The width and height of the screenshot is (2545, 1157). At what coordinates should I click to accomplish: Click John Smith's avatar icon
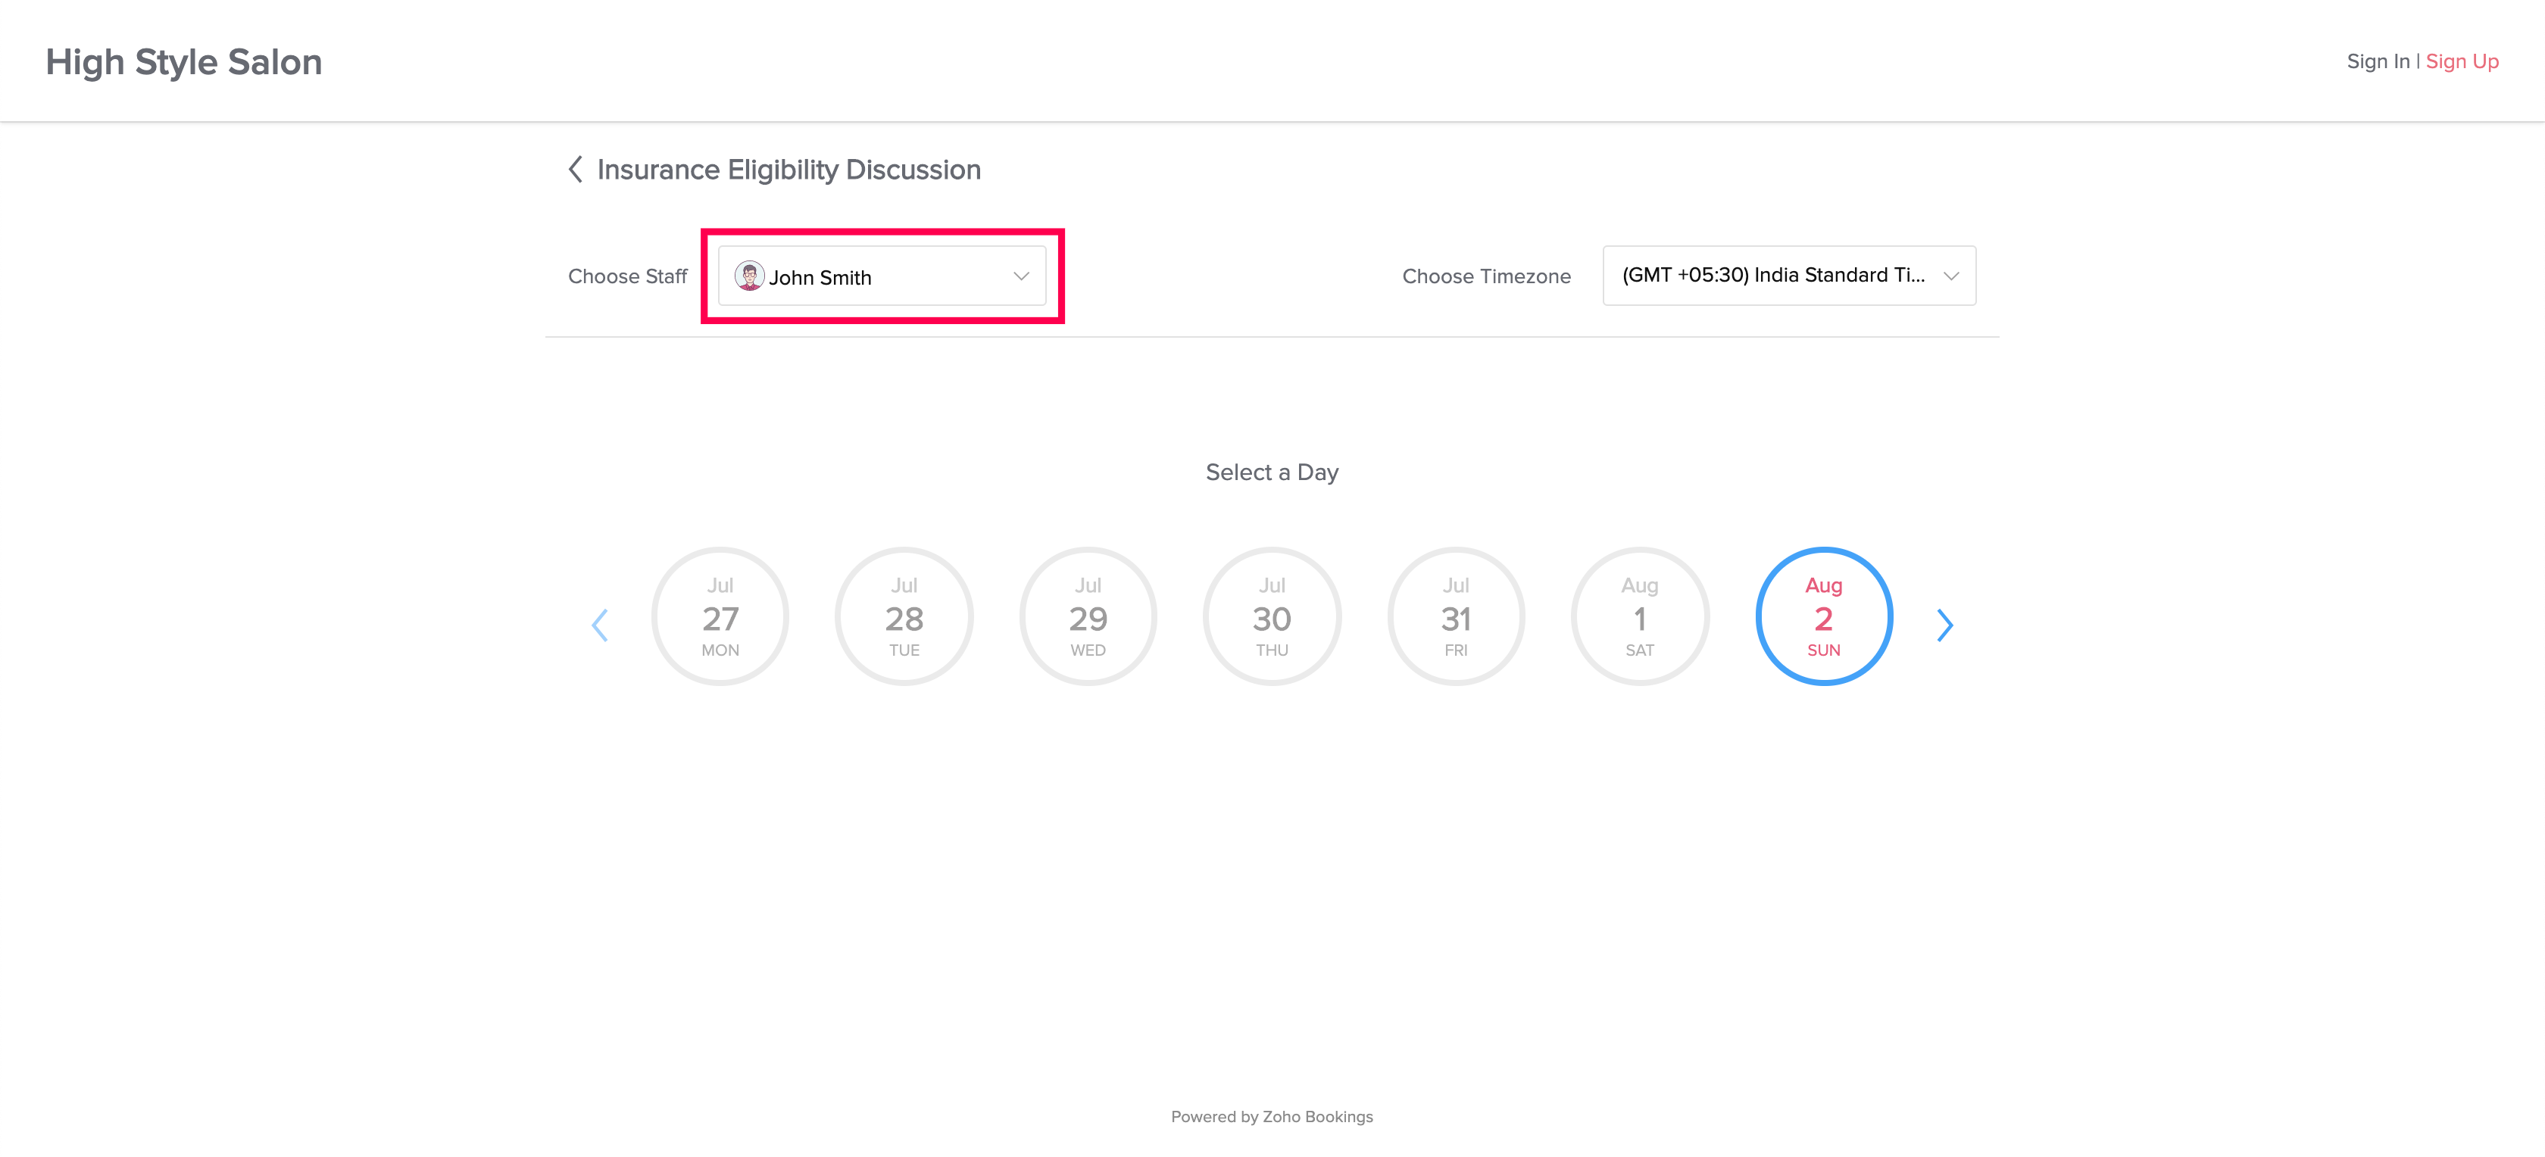[x=749, y=276]
